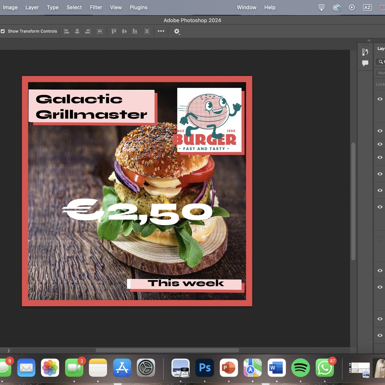The width and height of the screenshot is (385, 385).
Task: Open the Plugins menu
Action: (139, 7)
